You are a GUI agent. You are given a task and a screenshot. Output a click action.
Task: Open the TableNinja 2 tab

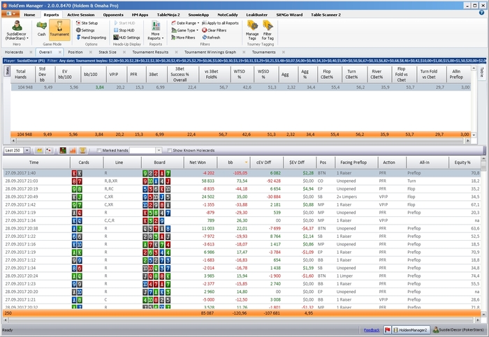coord(168,15)
